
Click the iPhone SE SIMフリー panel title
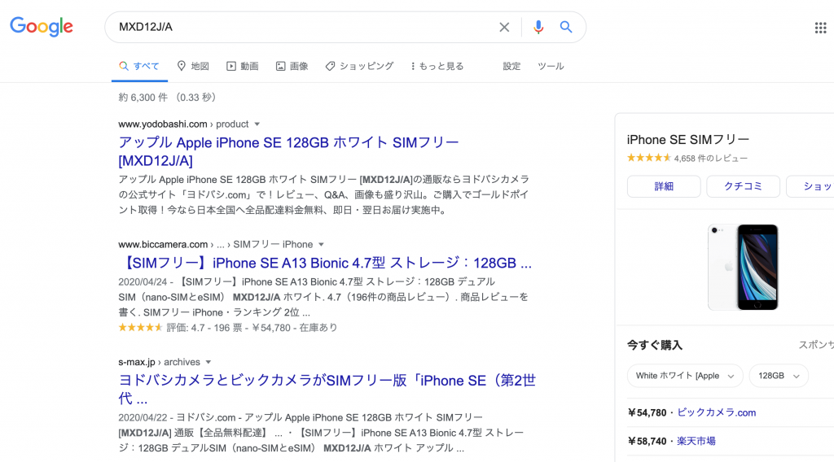click(688, 140)
